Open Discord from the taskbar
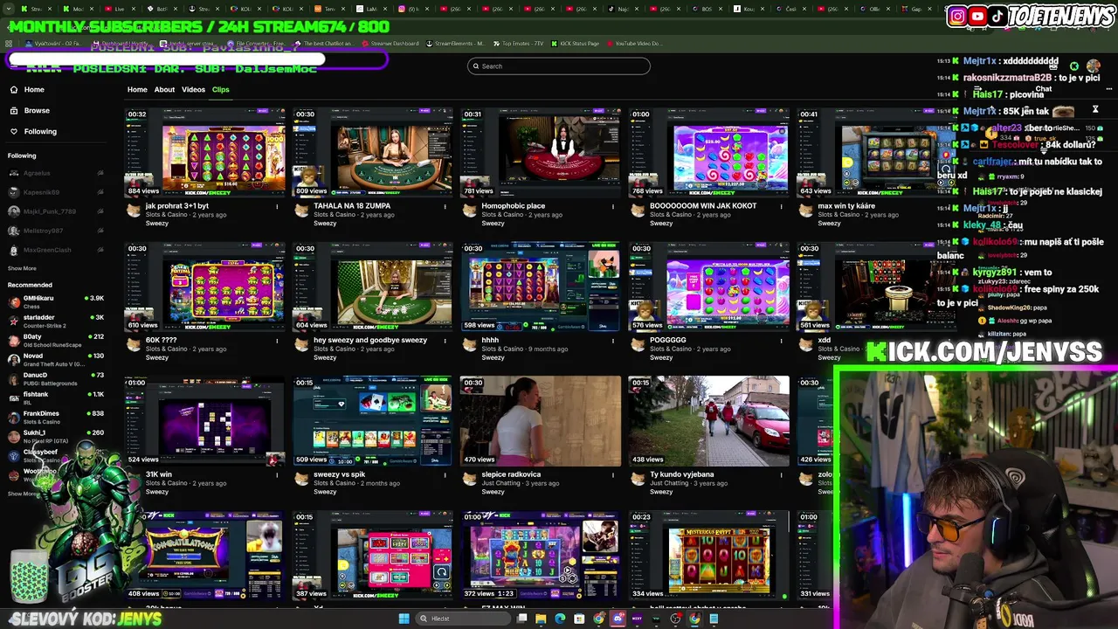Image resolution: width=1118 pixels, height=629 pixels. (618, 619)
